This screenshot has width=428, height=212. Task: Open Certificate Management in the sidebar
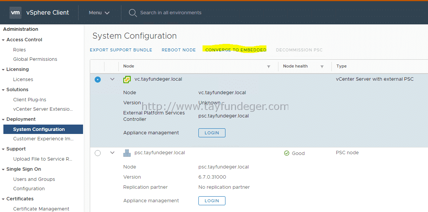pyautogui.click(x=41, y=209)
